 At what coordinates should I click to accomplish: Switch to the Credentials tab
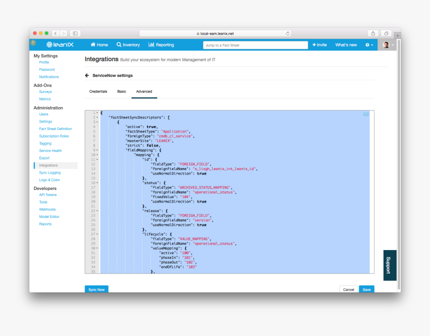[x=98, y=91]
